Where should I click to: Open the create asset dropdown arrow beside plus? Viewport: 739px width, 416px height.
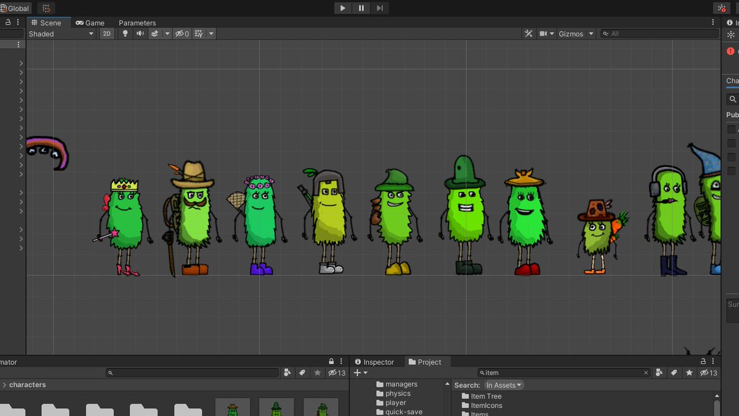tap(365, 373)
